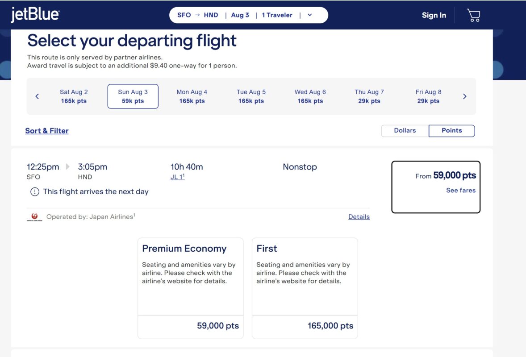Select the Thu Aug 7 date tab
This screenshot has height=357, width=526.
click(369, 96)
